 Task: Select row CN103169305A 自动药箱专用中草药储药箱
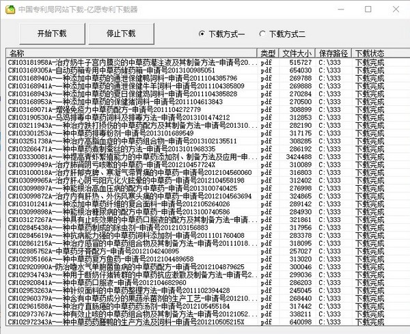tap(208, 70)
